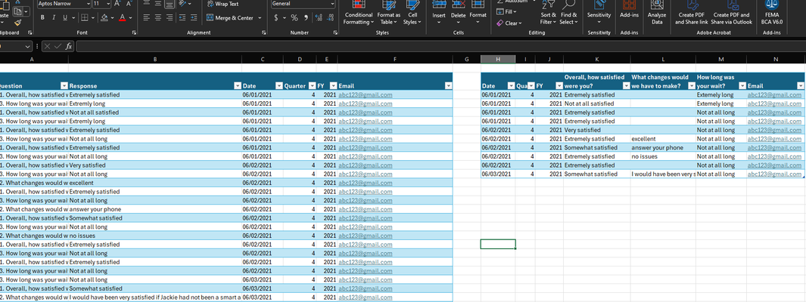Image resolution: width=806 pixels, height=302 pixels.
Task: Increase font size with larger A
Action: coord(117,4)
